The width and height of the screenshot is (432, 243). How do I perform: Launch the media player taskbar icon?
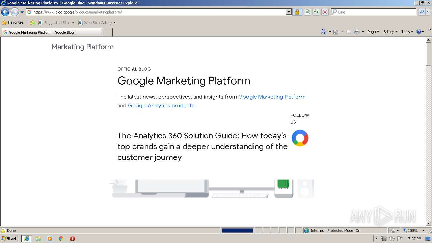click(50, 239)
